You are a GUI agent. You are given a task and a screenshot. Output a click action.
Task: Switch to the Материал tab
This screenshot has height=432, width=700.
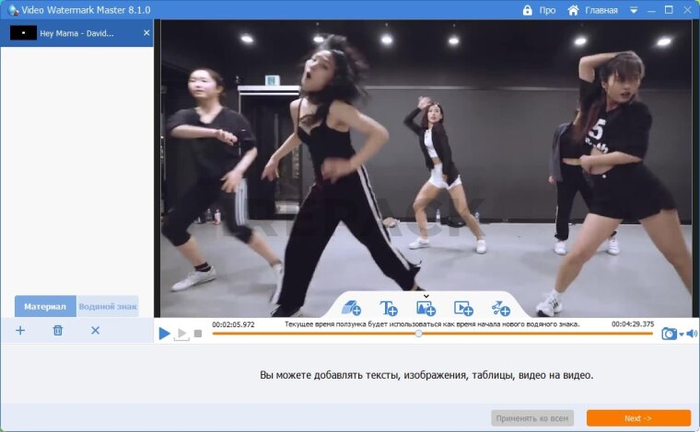[45, 306]
